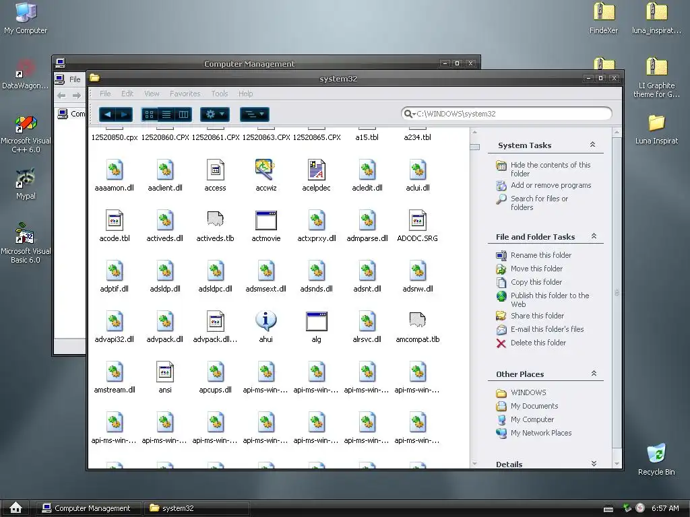690x517 pixels.
Task: Open the Help menu
Action: (245, 94)
